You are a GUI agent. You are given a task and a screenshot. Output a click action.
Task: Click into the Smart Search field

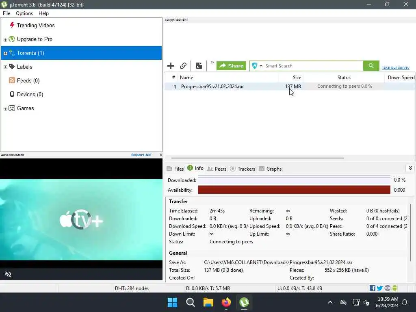tap(314, 66)
